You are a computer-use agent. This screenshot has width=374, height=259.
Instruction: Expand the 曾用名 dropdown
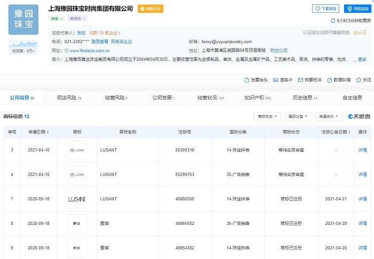coord(77,19)
